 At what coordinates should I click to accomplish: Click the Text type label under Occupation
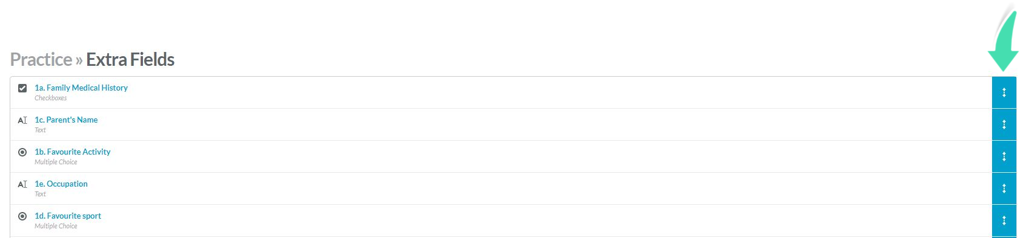pos(40,194)
